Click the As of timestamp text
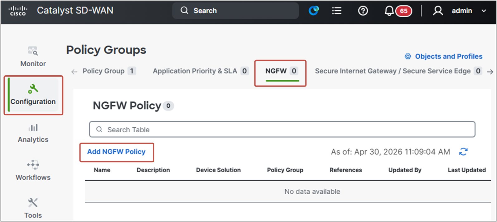Image resolution: width=497 pixels, height=222 pixels. pyautogui.click(x=390, y=152)
